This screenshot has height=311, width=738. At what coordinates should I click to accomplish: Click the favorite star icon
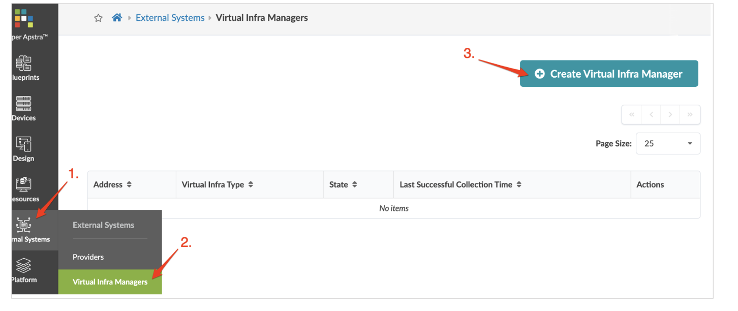click(99, 18)
